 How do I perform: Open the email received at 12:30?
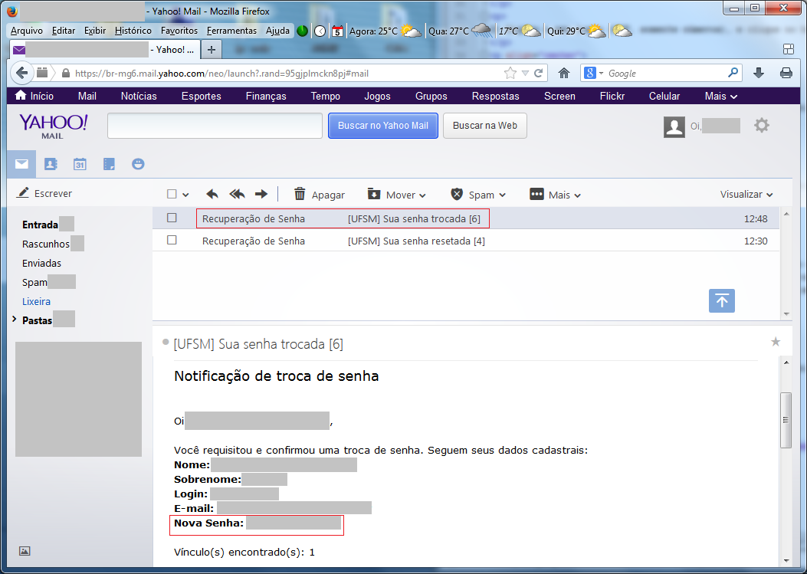coord(466,241)
